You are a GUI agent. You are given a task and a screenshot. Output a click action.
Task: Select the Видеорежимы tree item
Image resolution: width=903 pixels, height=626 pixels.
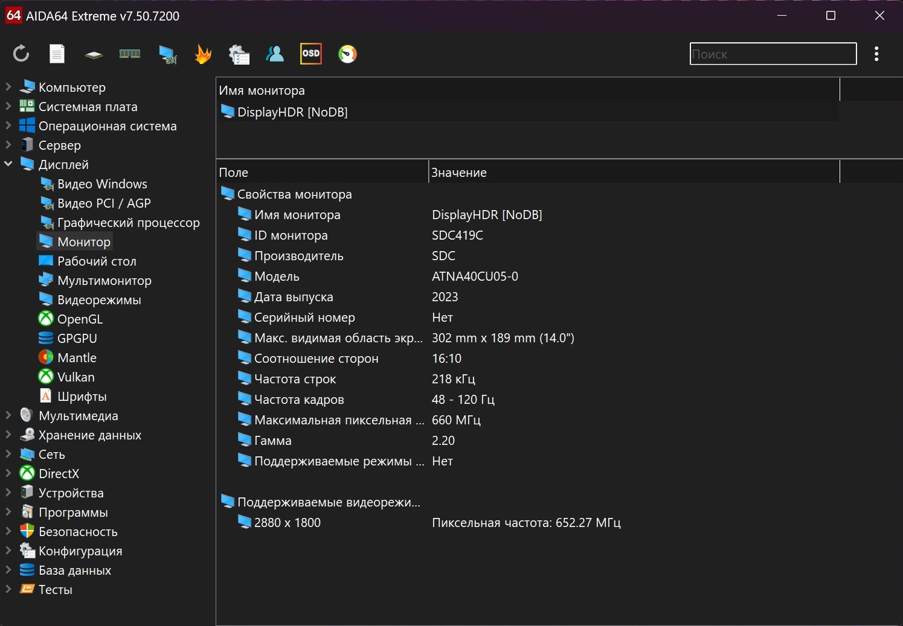[x=99, y=300]
